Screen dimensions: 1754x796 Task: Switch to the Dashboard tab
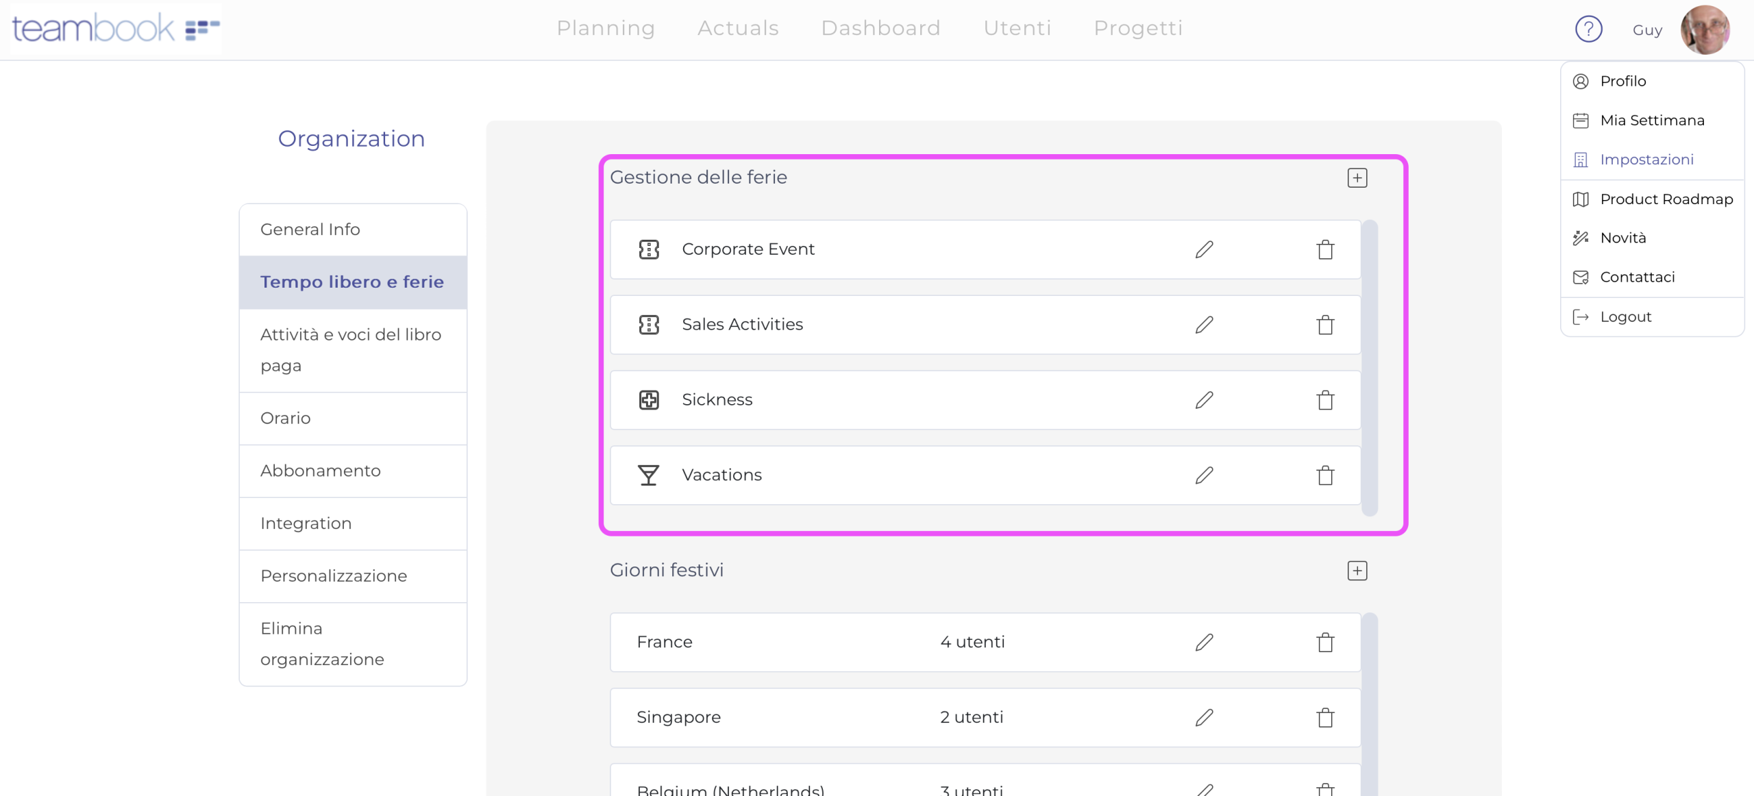[x=880, y=28]
